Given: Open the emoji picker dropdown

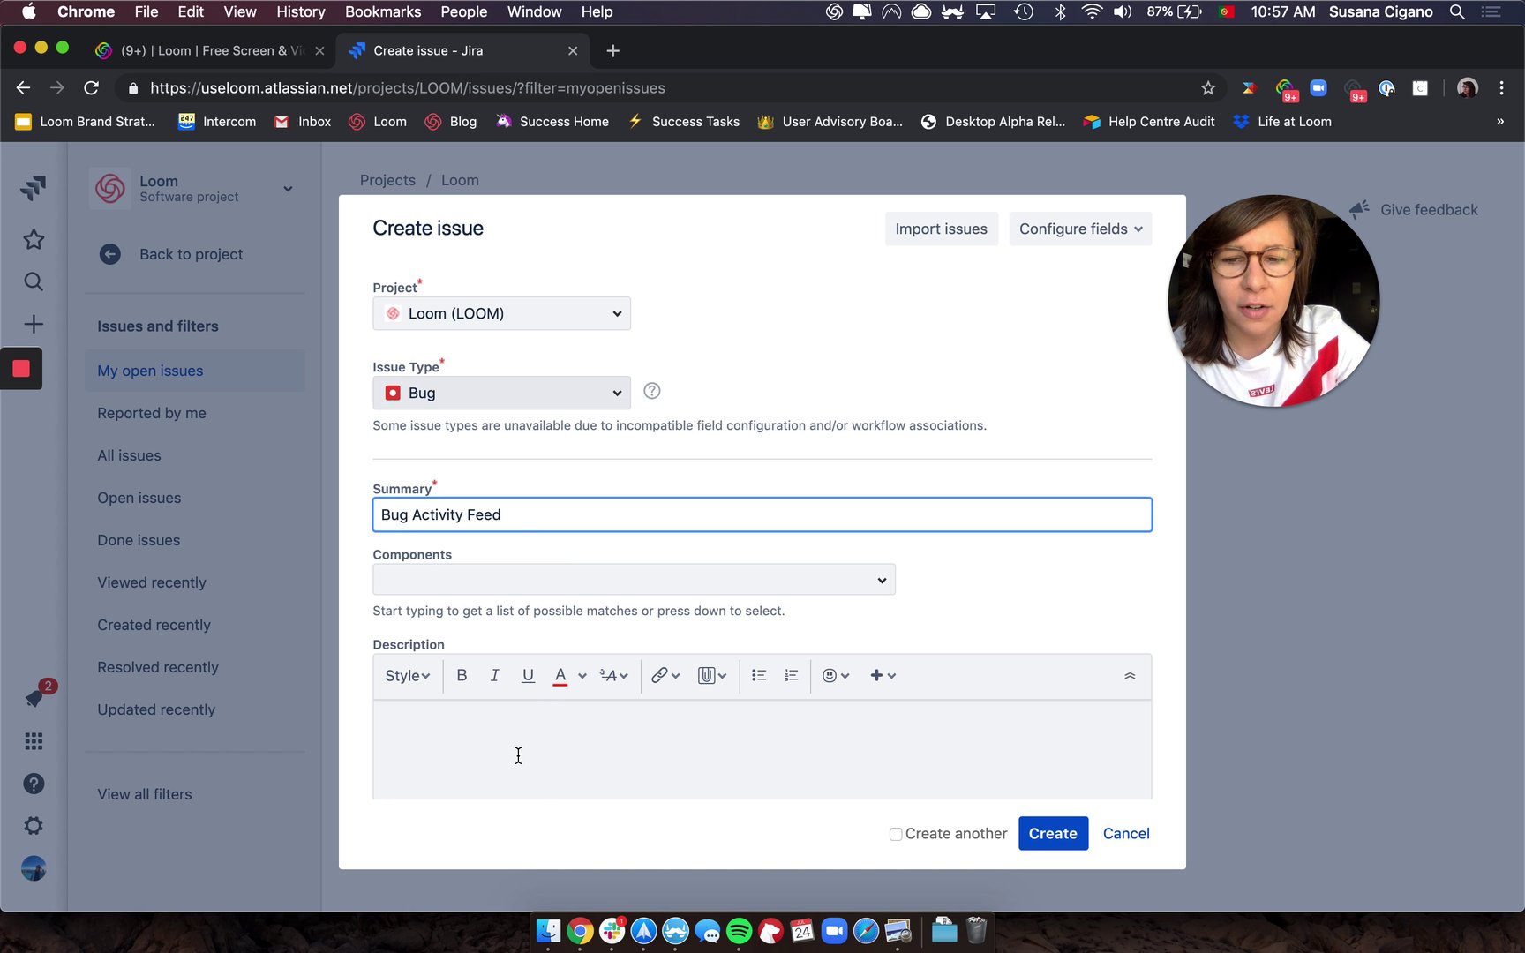Looking at the screenshot, I should (836, 676).
